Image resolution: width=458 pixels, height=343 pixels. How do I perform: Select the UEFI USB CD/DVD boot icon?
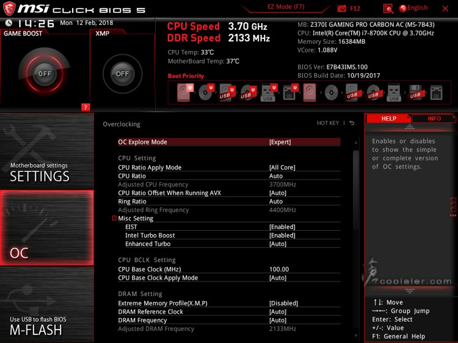point(248,93)
